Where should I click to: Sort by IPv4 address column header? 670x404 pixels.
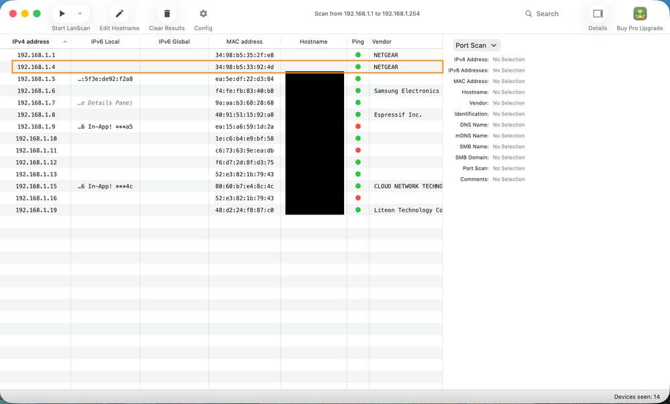coord(35,42)
